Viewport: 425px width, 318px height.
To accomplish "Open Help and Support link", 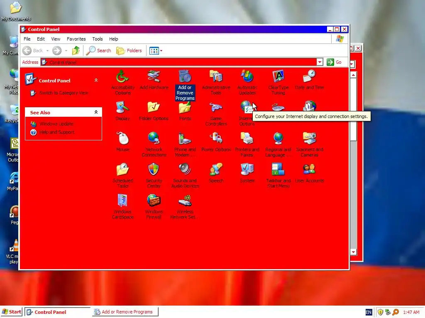I will pyautogui.click(x=57, y=132).
